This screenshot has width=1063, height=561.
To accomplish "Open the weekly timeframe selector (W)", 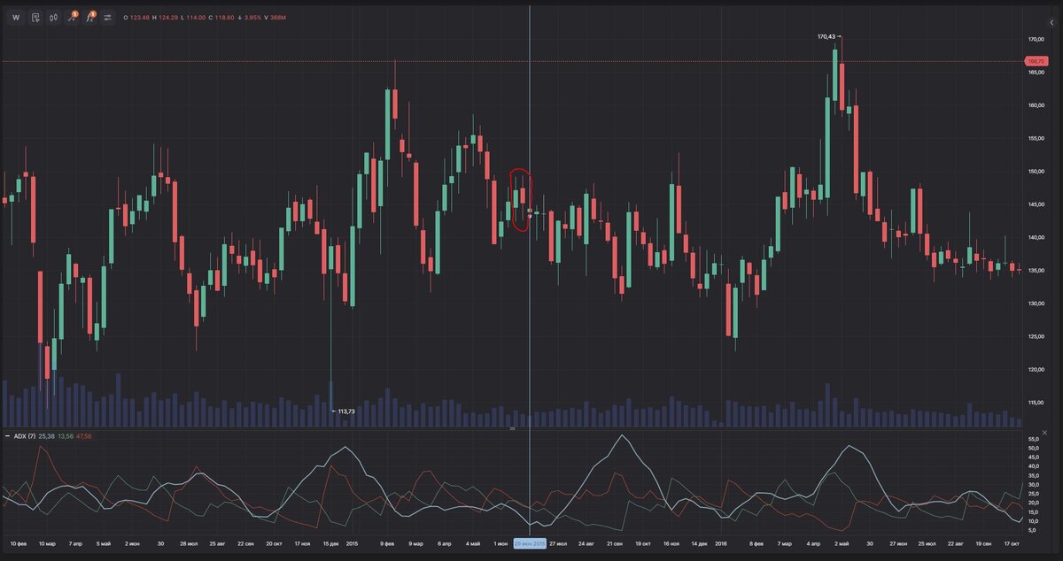I will tap(15, 17).
